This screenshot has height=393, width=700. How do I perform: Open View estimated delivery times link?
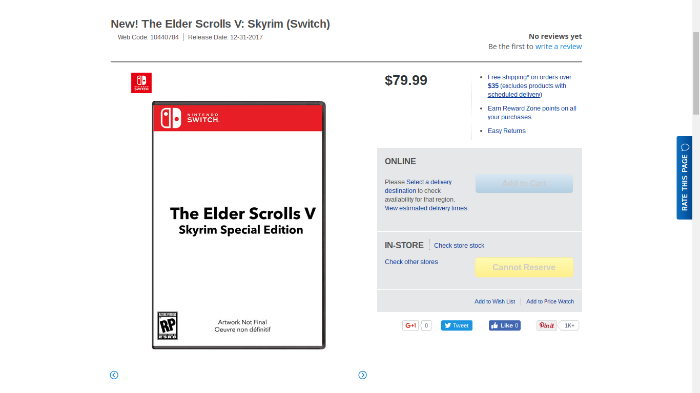point(426,208)
